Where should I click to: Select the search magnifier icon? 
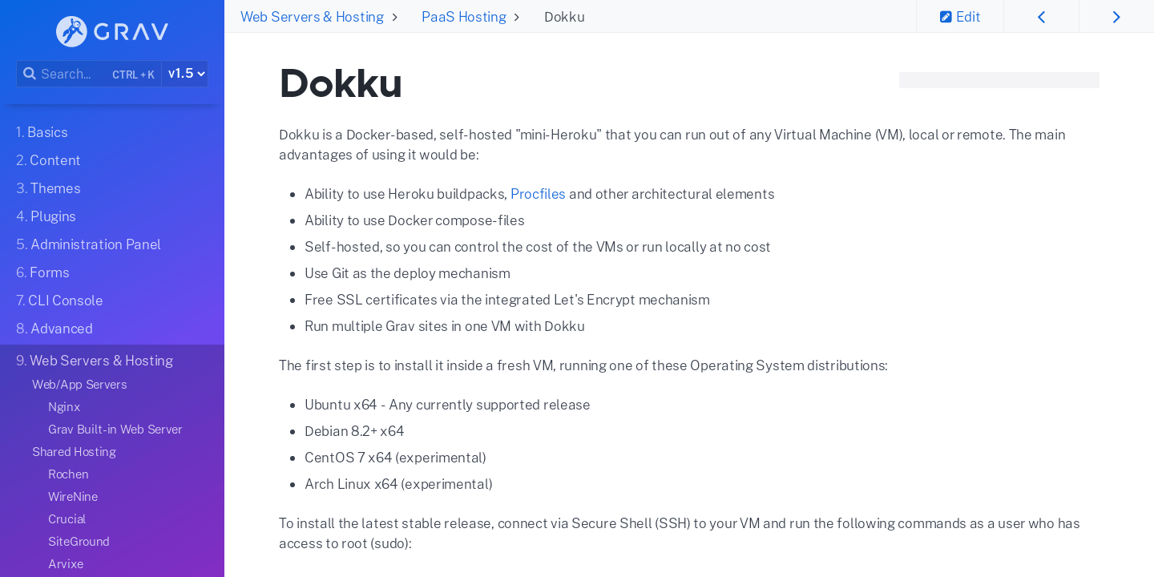(30, 73)
